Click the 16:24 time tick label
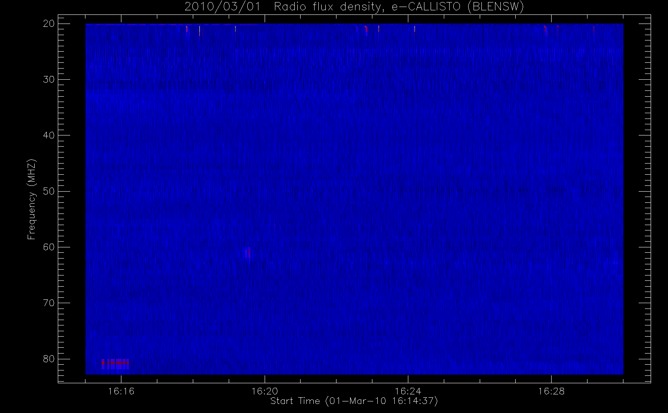This screenshot has width=668, height=413. pos(408,391)
